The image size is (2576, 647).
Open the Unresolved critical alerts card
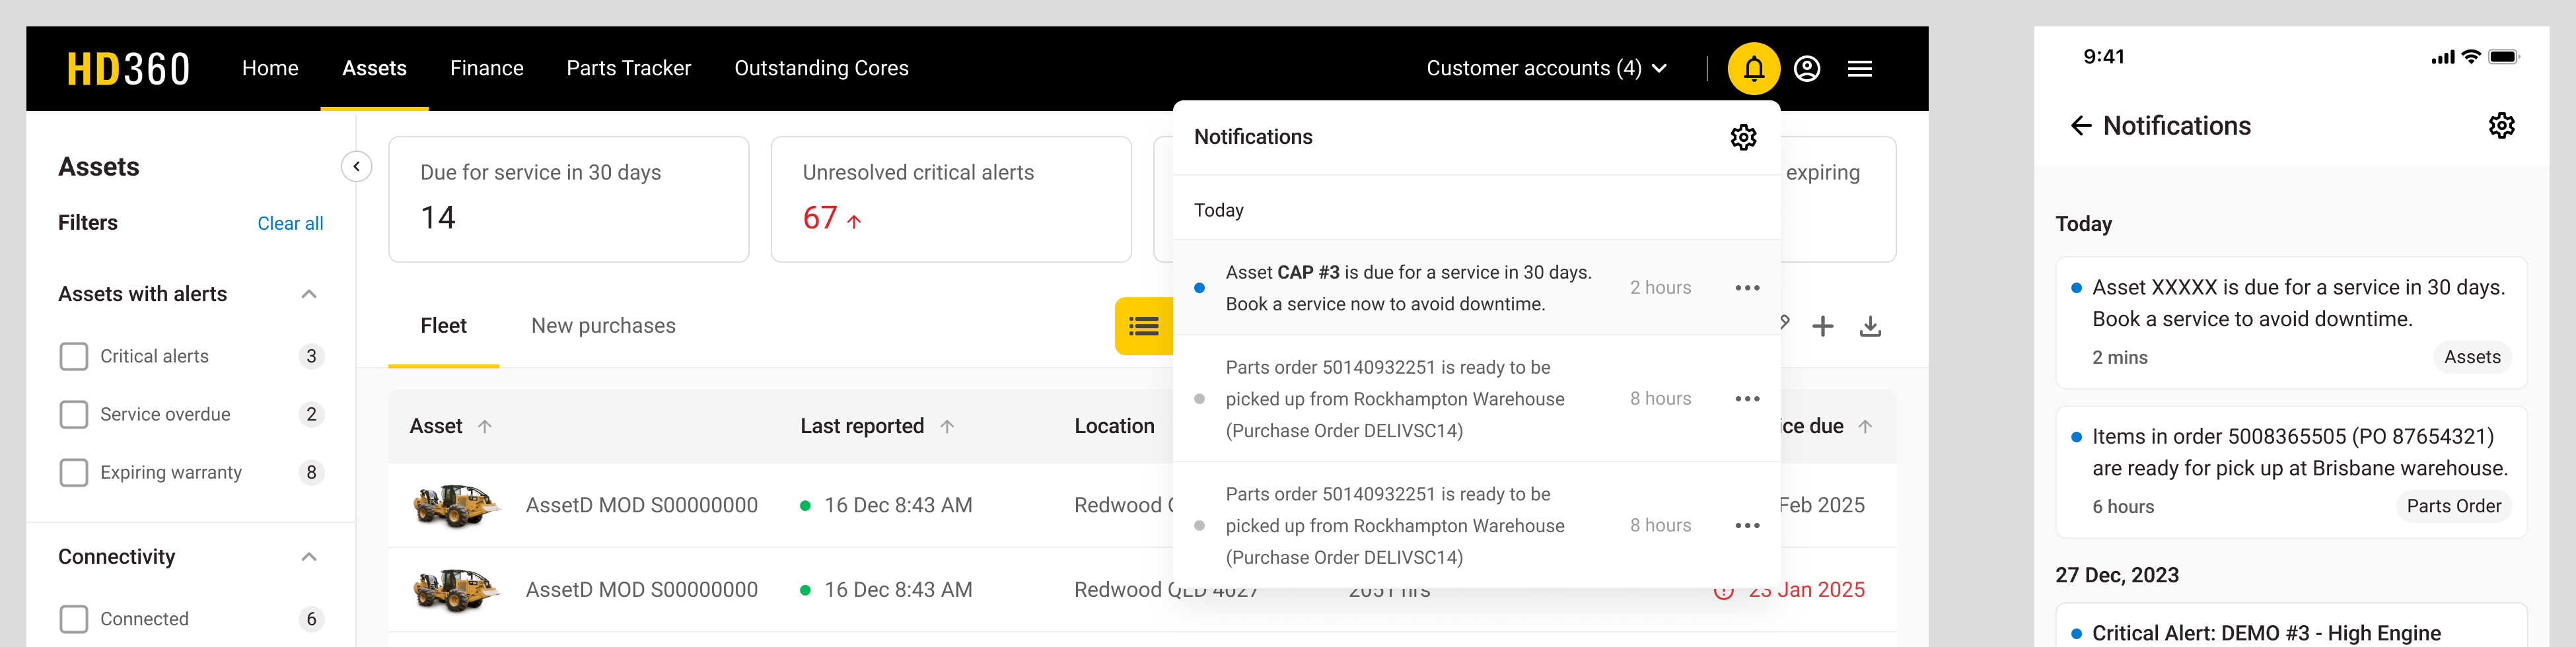[951, 200]
